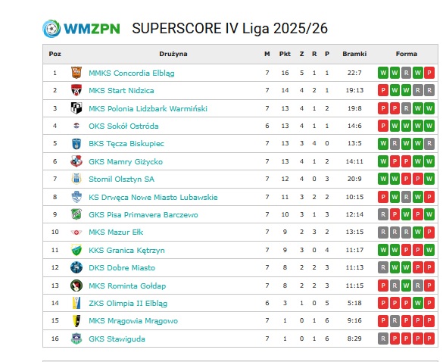The width and height of the screenshot is (446, 362).
Task: Select the Bramki column header
Action: [x=354, y=54]
